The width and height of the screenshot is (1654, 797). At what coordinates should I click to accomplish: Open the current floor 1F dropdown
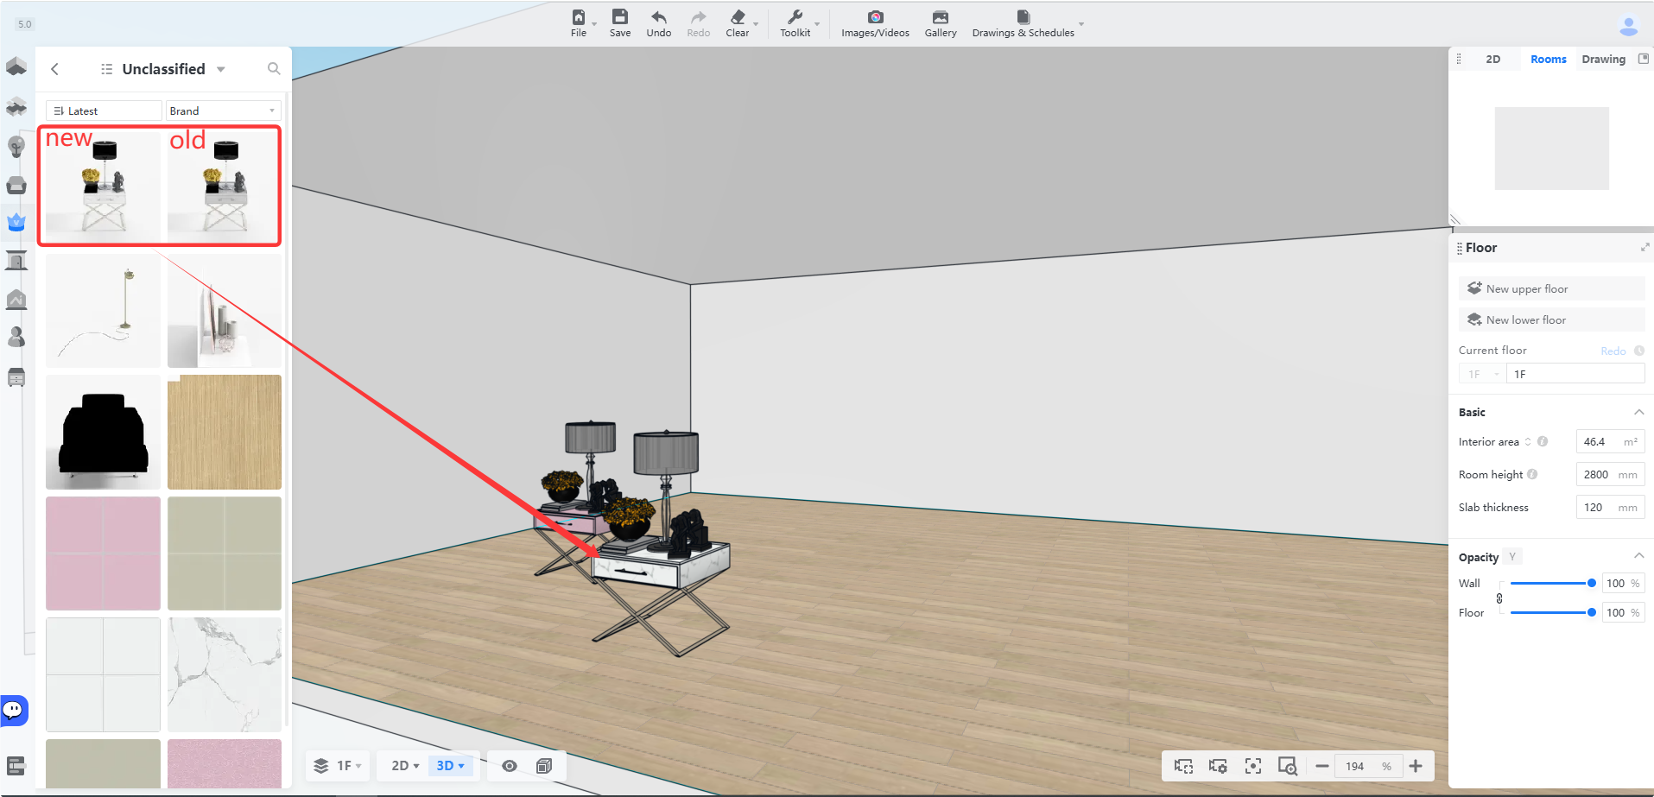tap(1483, 374)
